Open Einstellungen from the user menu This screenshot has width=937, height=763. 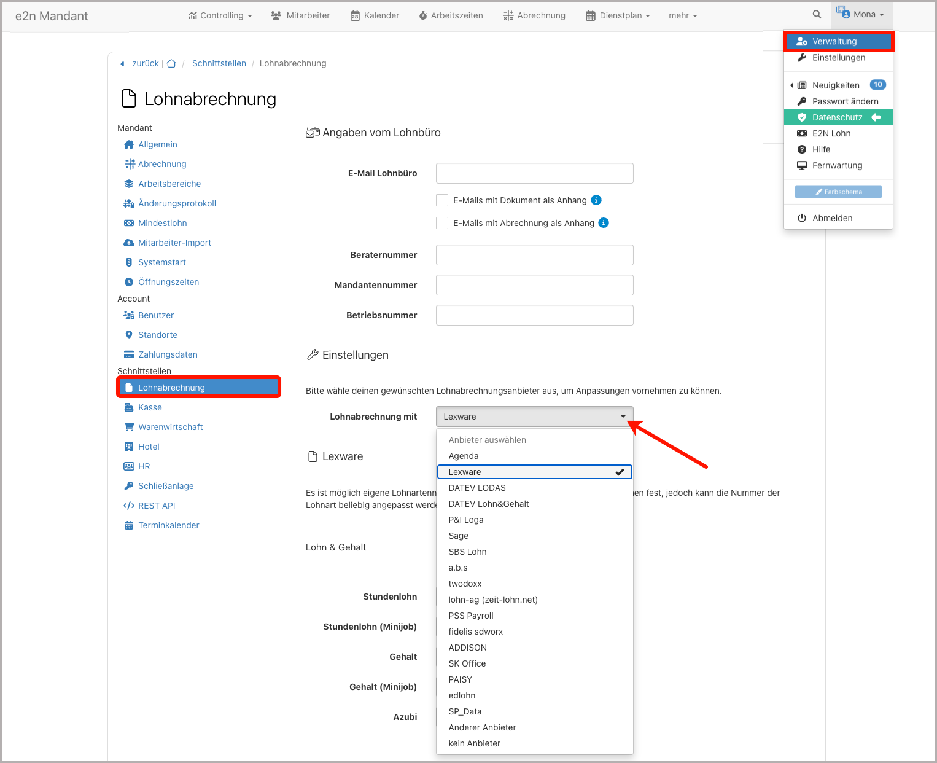(x=838, y=58)
